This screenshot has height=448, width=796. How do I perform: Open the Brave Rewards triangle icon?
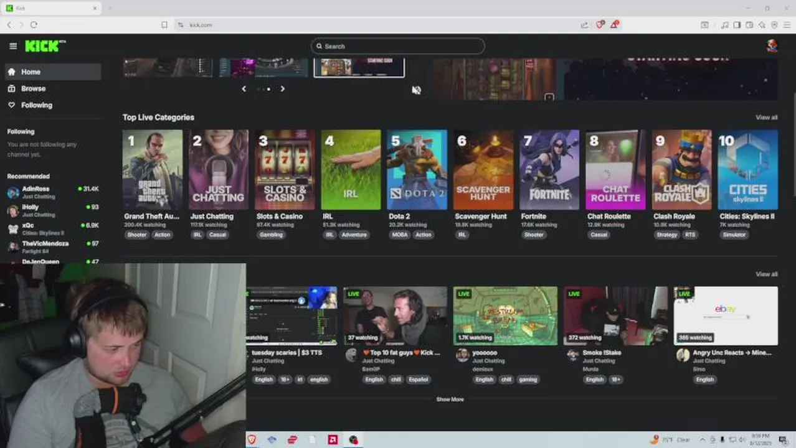614,25
